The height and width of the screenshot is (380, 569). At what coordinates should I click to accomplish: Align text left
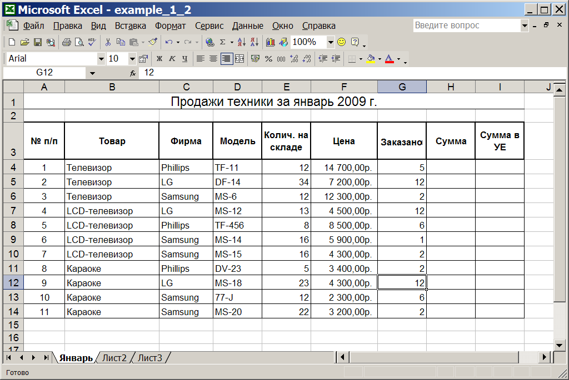200,59
